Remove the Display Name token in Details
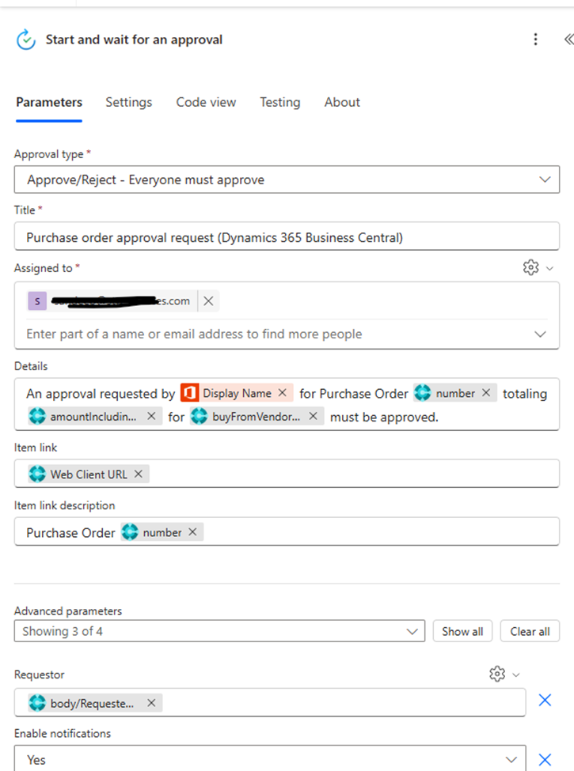 tap(282, 393)
